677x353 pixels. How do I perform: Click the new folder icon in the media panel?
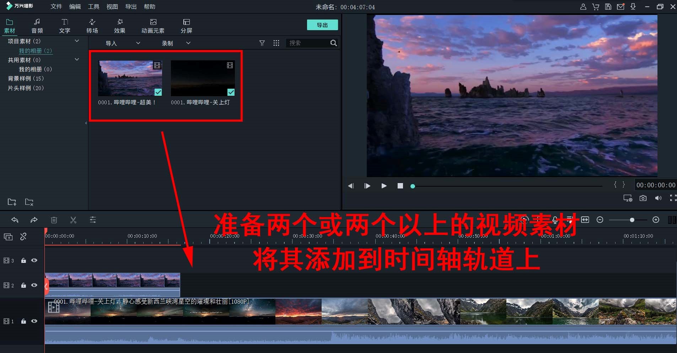click(x=11, y=202)
